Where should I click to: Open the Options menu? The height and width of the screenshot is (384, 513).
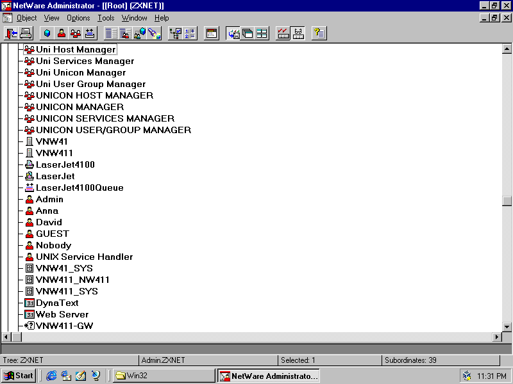tap(78, 18)
